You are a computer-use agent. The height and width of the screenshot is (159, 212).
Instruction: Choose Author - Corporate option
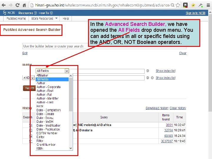coord(52,87)
